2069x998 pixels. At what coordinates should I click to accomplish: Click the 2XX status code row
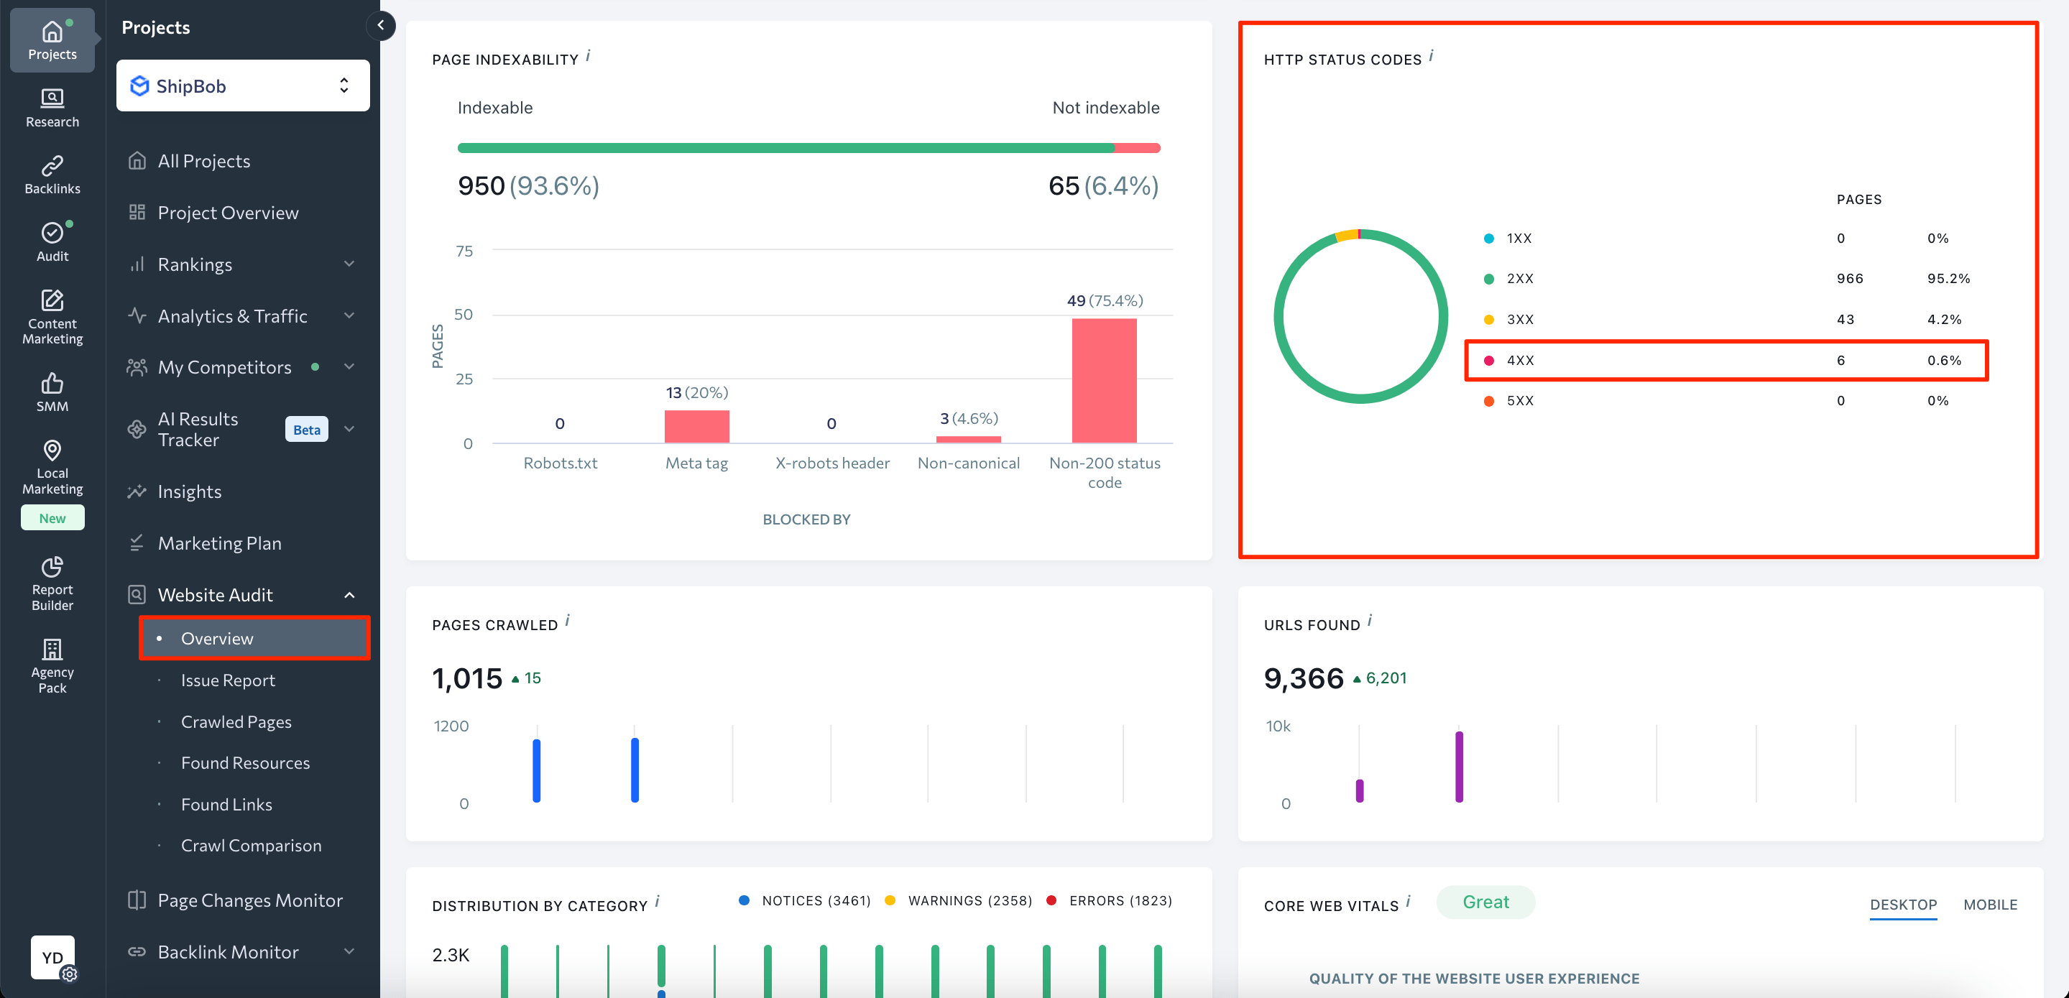[1726, 279]
